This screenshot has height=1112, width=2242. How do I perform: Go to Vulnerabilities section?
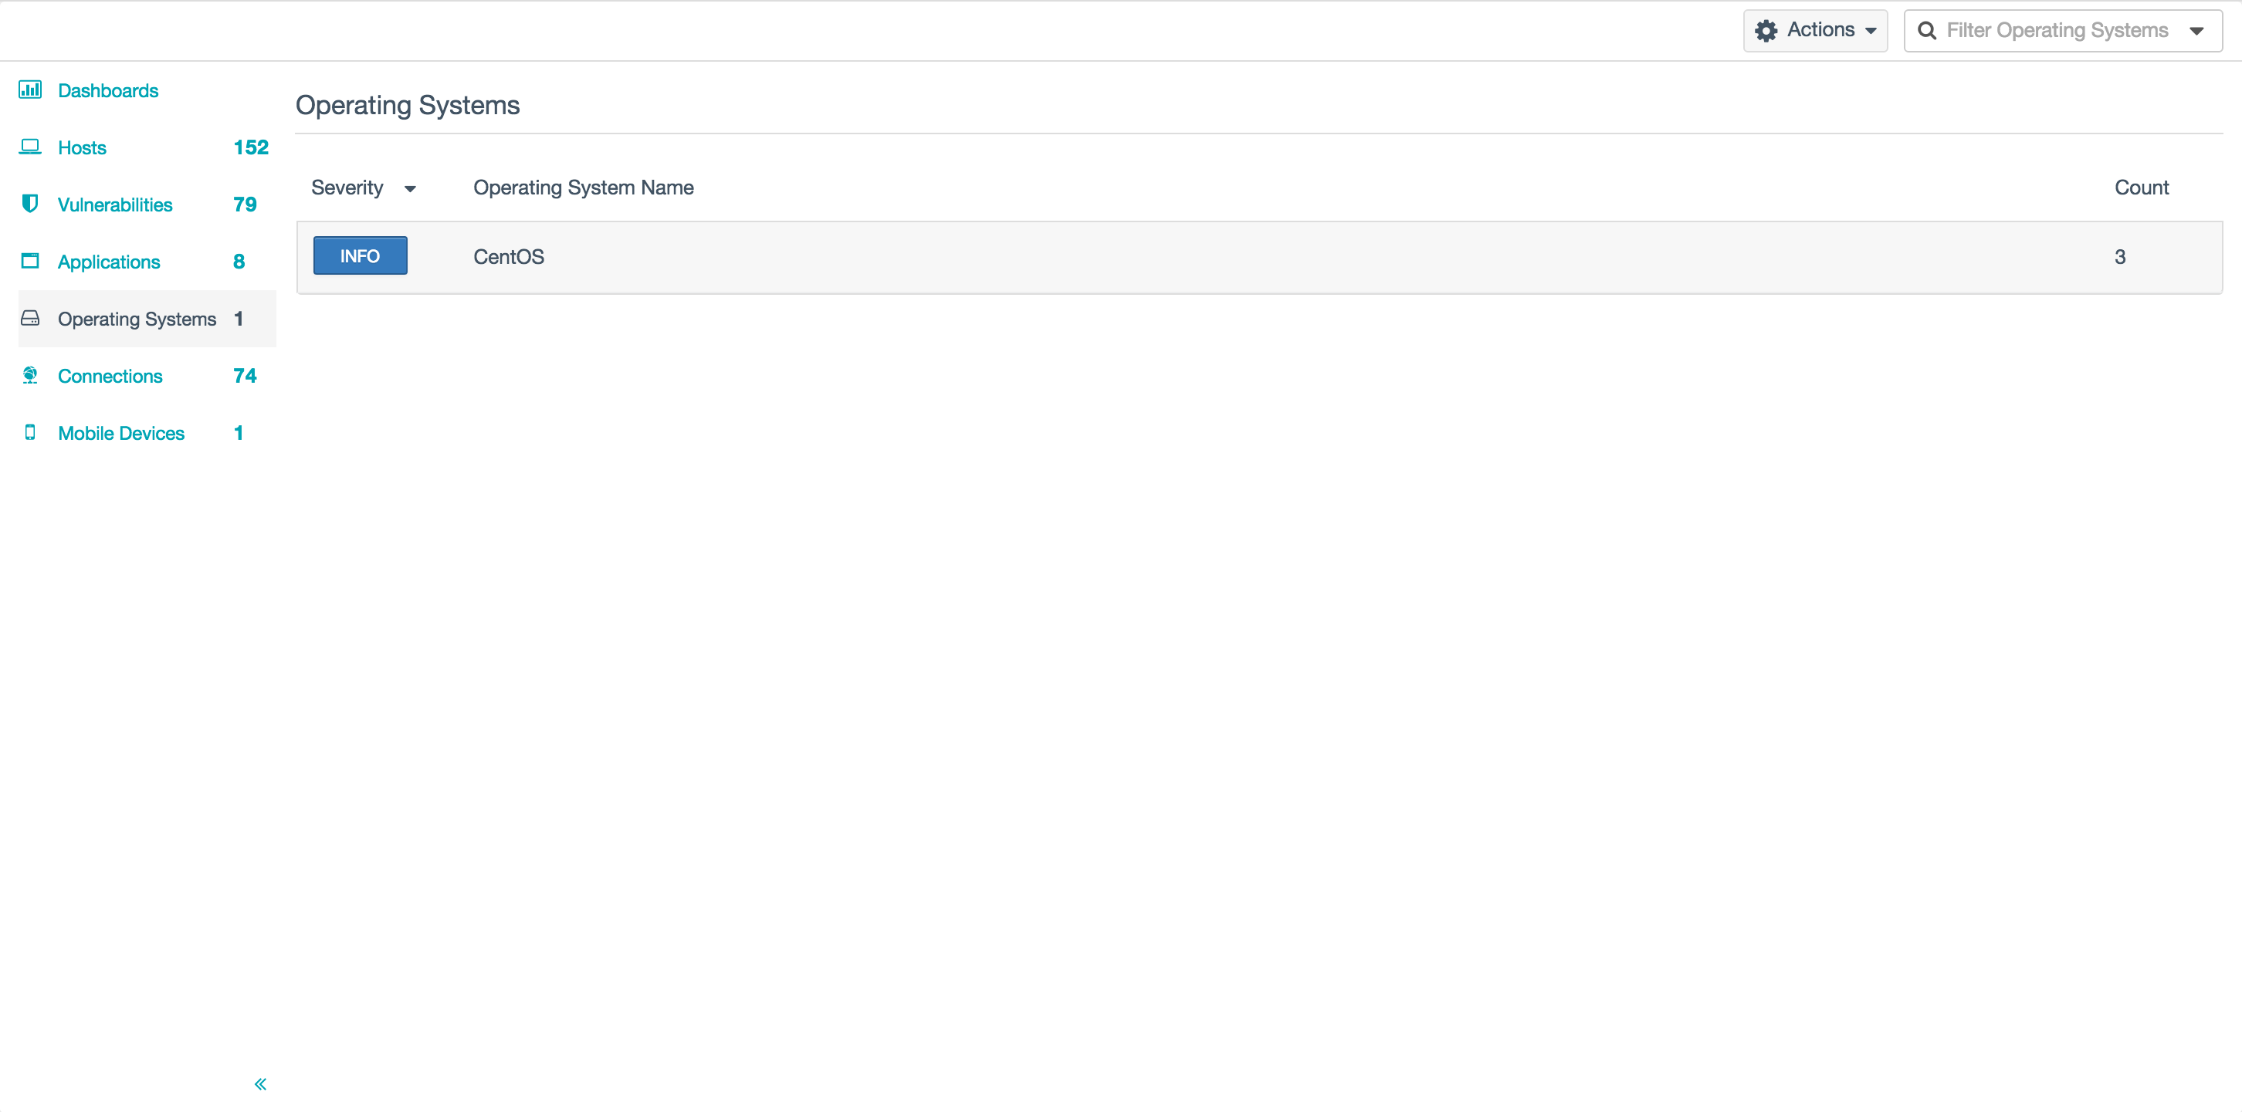[x=115, y=204]
